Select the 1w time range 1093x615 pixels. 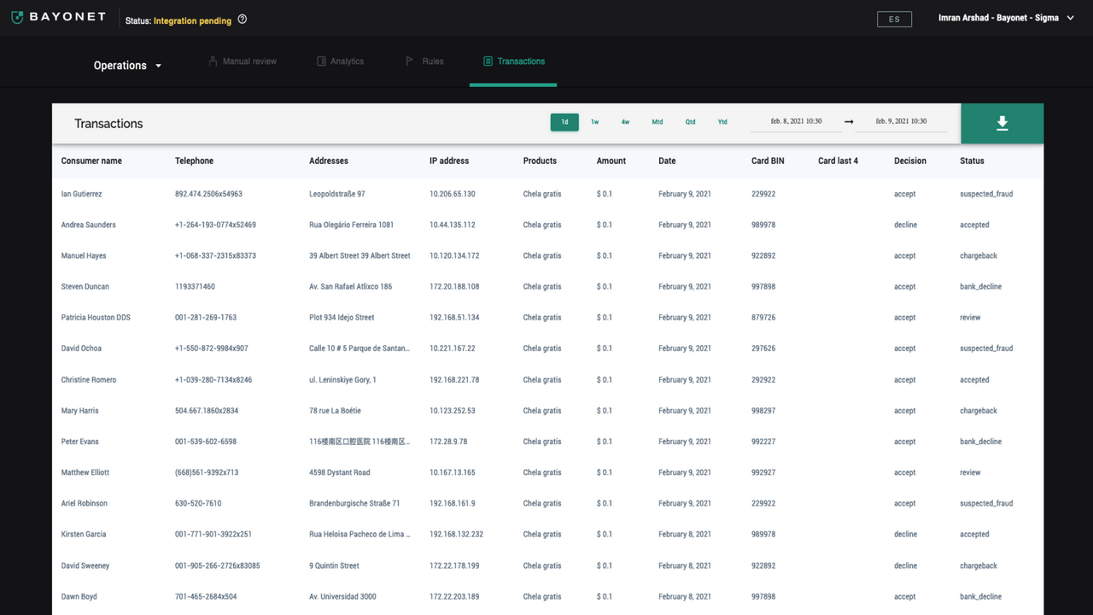(594, 122)
